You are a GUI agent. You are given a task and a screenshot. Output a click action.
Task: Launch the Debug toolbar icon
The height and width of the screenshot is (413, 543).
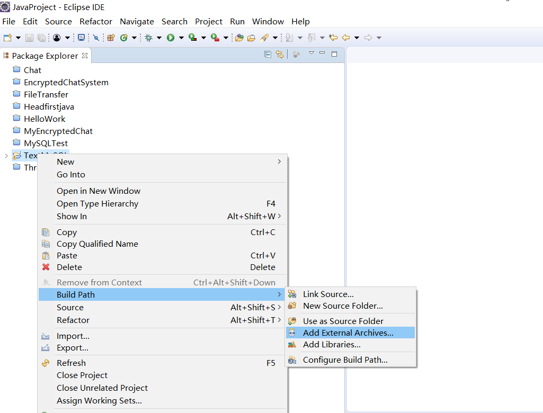148,37
